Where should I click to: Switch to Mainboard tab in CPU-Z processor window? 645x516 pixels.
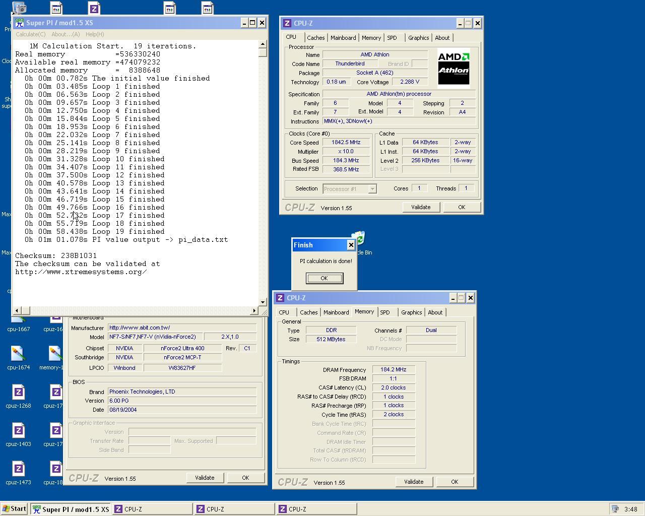(x=343, y=38)
